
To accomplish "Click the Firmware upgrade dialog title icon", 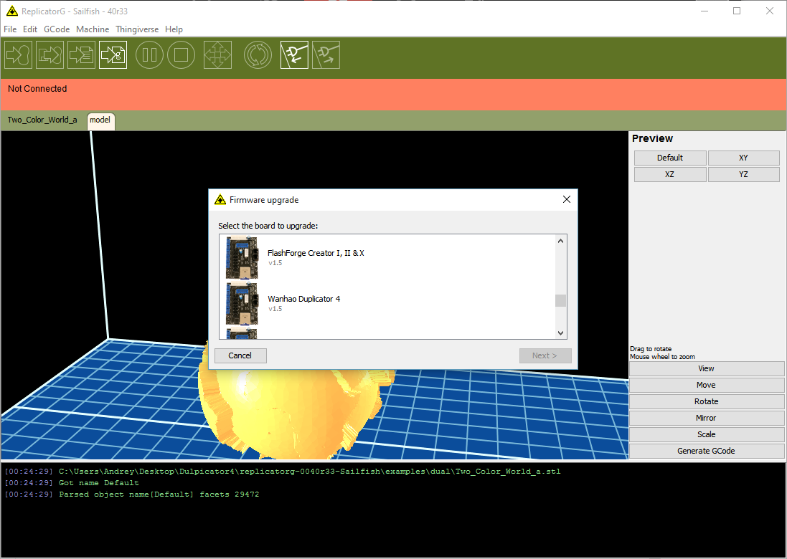I will [220, 199].
